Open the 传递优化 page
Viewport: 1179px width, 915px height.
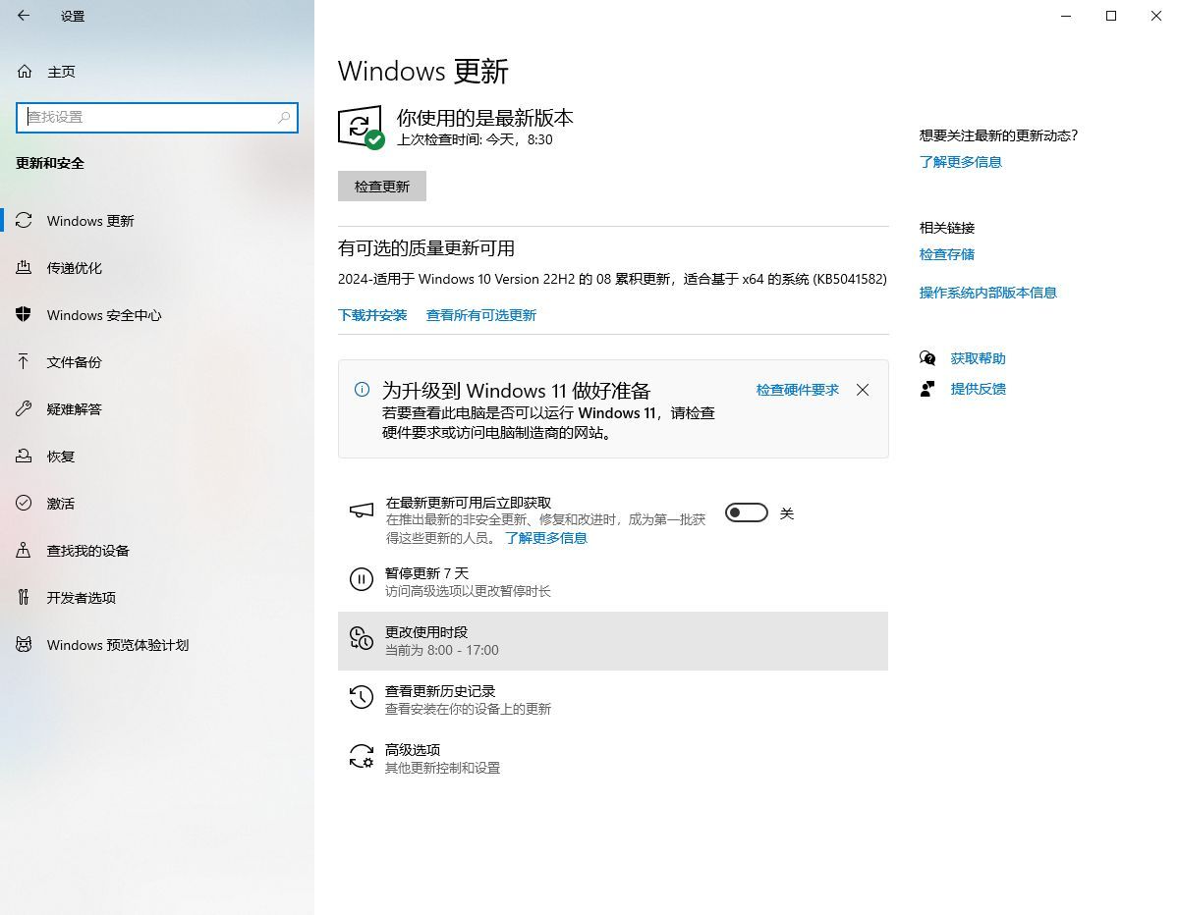click(157, 268)
